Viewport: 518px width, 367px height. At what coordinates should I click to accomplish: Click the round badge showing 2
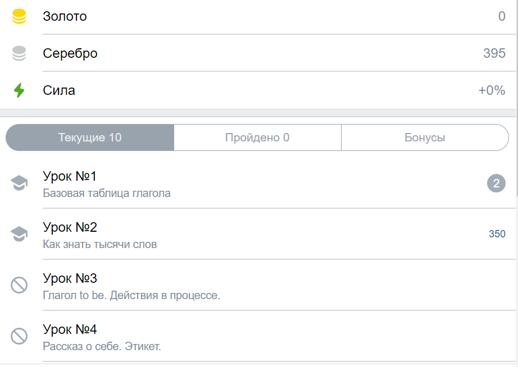[x=496, y=183]
